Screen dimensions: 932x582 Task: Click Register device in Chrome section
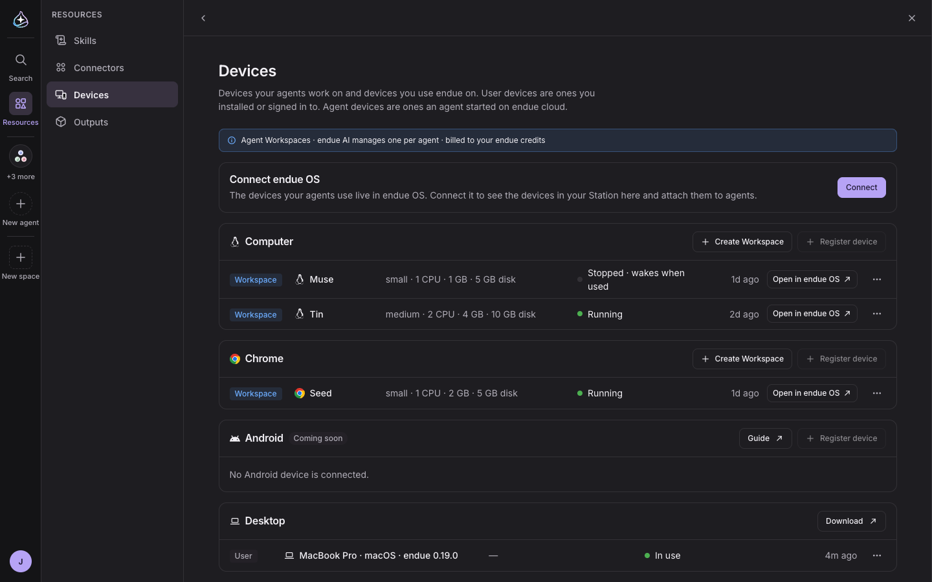[x=841, y=359]
